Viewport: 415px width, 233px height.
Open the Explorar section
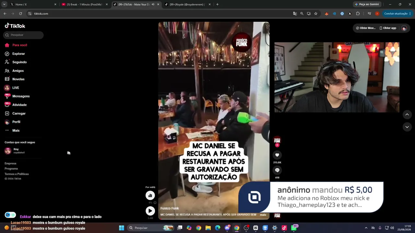[x=15, y=54]
